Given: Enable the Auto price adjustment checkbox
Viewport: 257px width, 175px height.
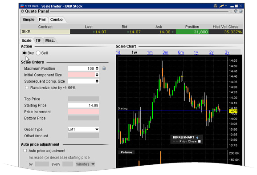Looking at the screenshot, I should pos(25,151).
